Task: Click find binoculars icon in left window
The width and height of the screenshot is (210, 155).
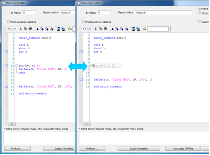Action: point(70,29)
